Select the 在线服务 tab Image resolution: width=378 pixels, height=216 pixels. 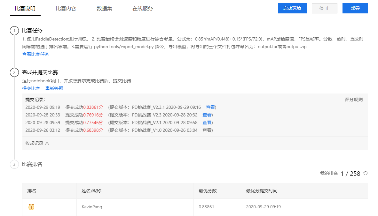143,9
